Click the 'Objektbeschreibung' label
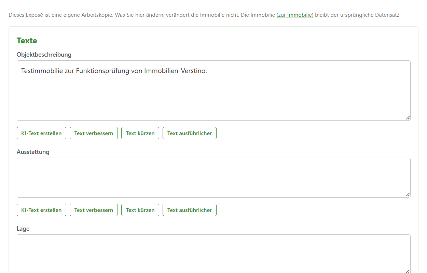 point(44,55)
